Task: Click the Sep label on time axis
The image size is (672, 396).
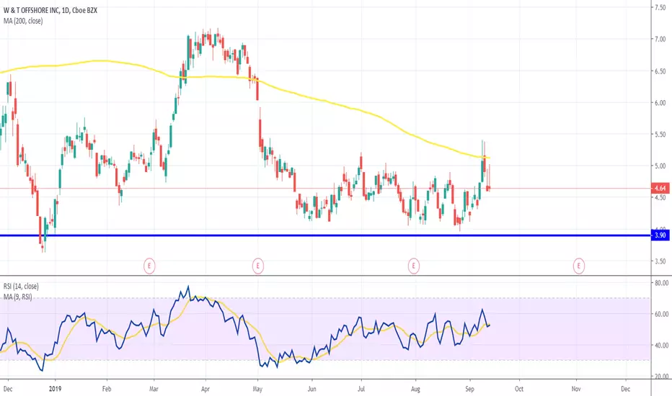Action: (469, 389)
